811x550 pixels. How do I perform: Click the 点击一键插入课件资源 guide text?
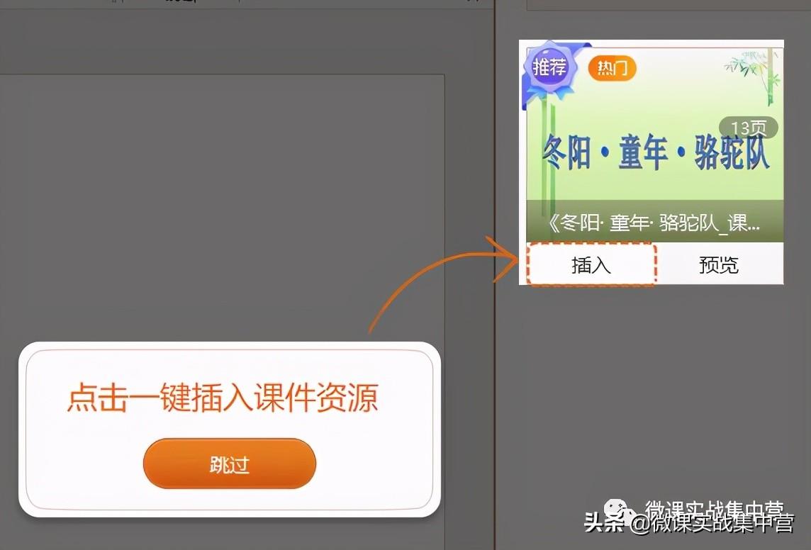click(x=223, y=397)
